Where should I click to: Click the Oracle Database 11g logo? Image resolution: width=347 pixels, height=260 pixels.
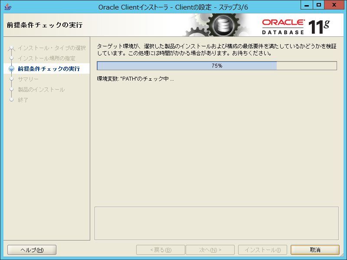[296, 27]
